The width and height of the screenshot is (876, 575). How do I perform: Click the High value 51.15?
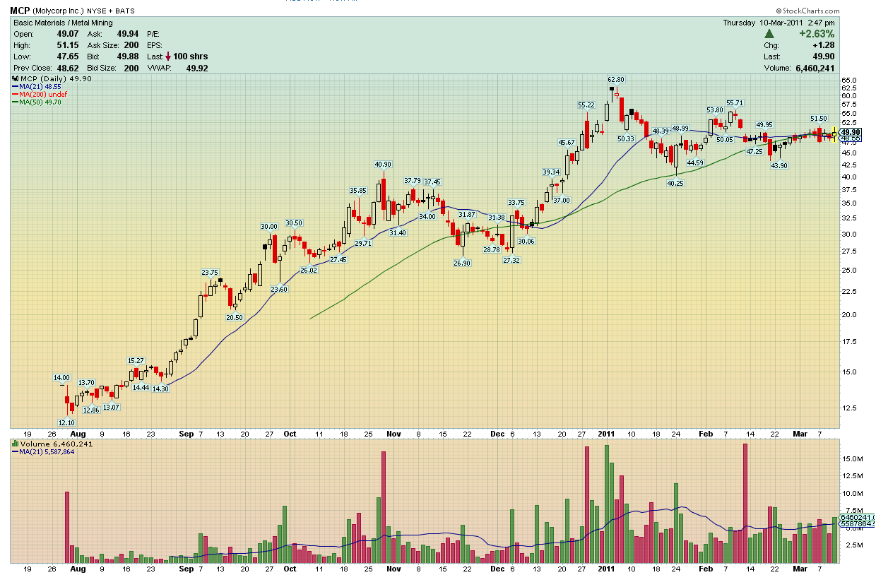tap(68, 45)
